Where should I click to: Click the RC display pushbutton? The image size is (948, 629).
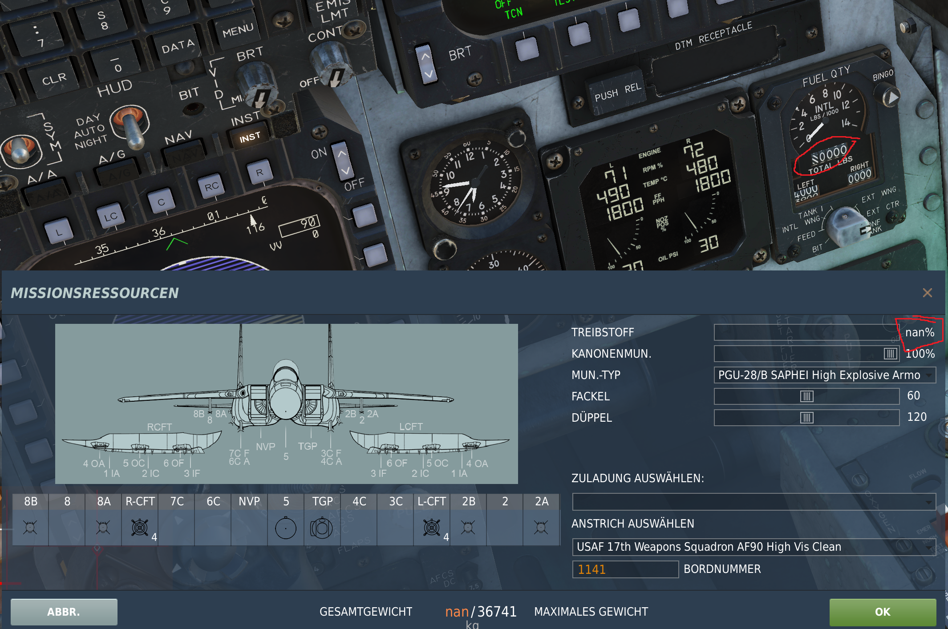211,187
